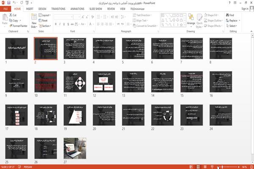This screenshot has height=169, width=254.
Task: Open the Select dropdown in Editing
Action: coord(232,26)
